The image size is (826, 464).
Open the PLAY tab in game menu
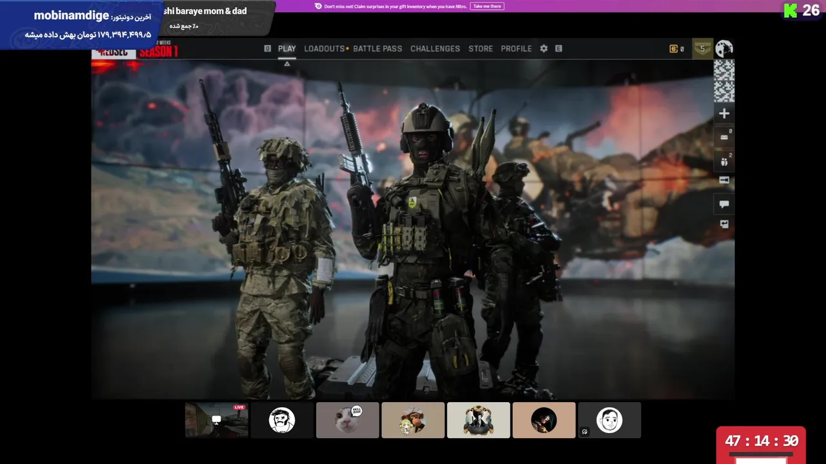[287, 49]
